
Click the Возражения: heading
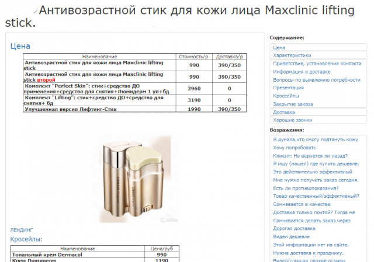click(287, 130)
